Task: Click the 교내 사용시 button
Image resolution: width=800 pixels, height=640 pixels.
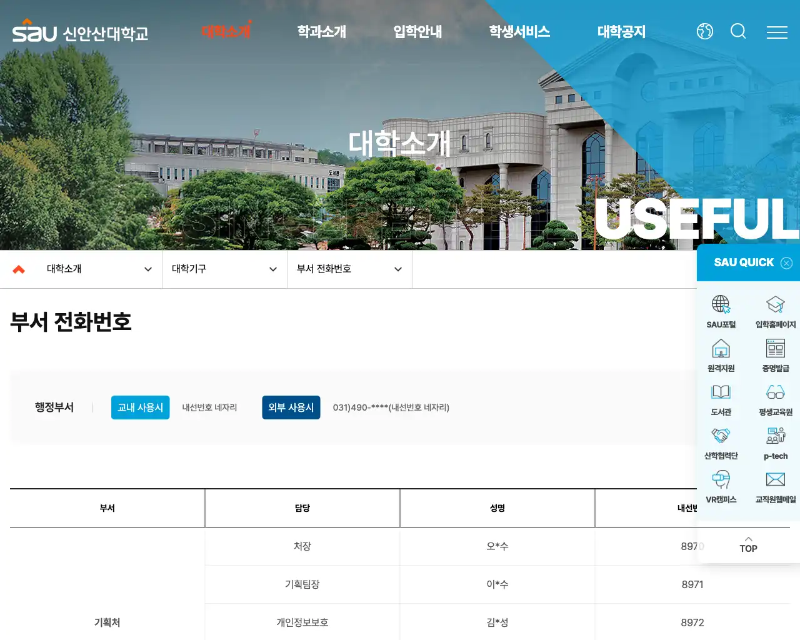Action: [x=140, y=407]
